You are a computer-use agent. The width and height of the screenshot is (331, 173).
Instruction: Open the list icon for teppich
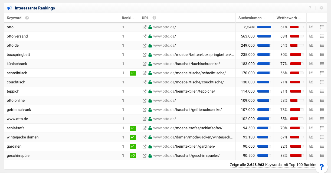click(322, 91)
